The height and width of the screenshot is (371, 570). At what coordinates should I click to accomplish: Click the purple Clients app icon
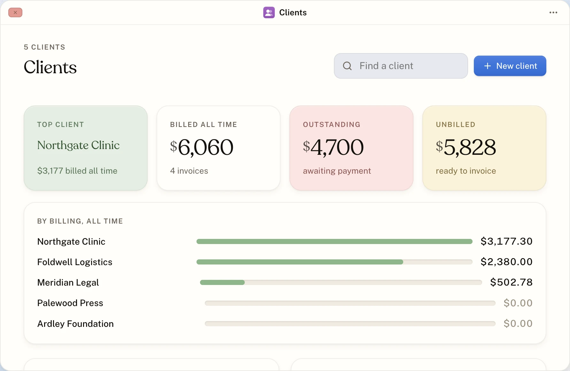pyautogui.click(x=269, y=12)
